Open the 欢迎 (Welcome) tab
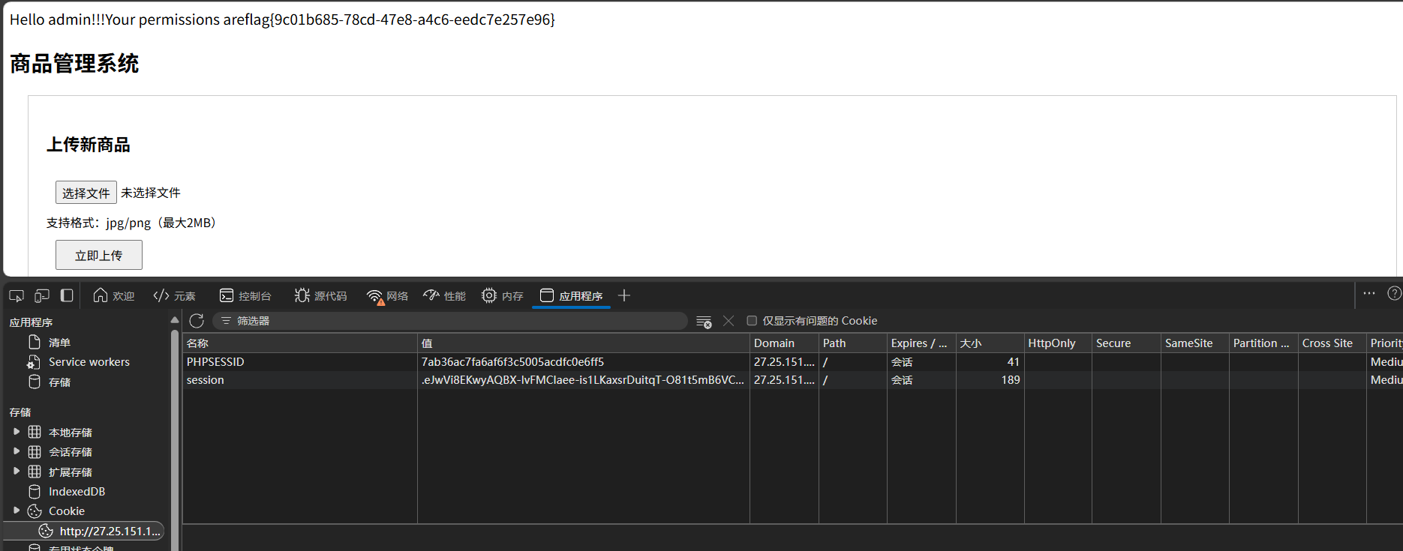The image size is (1403, 551). click(114, 296)
